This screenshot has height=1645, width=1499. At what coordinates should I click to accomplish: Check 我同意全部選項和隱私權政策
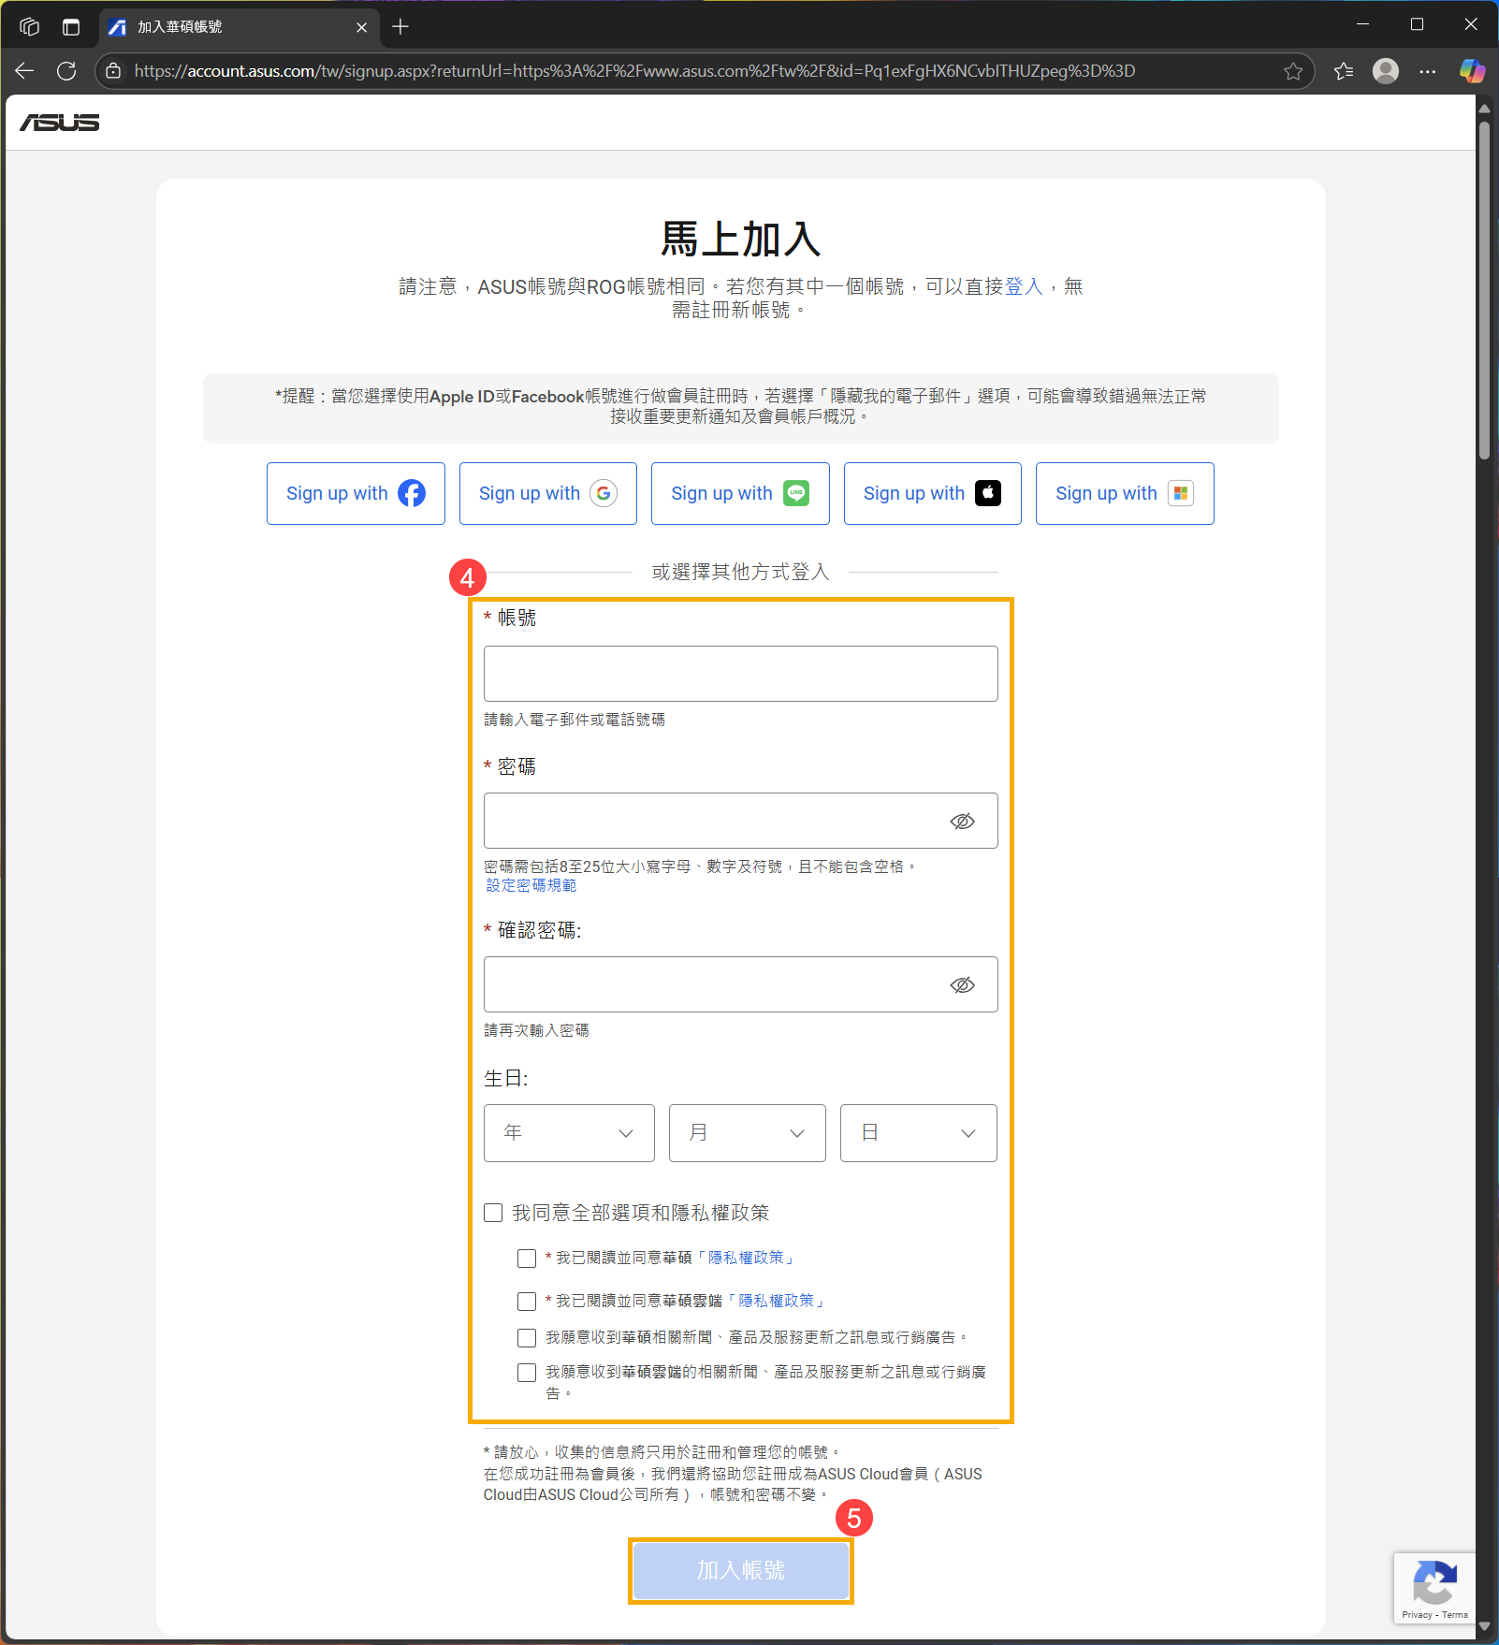click(x=493, y=1213)
